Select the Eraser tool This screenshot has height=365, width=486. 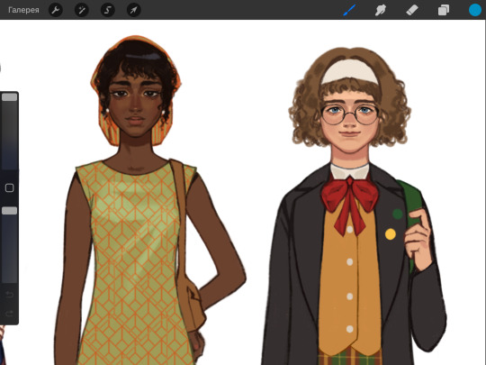[x=412, y=10]
